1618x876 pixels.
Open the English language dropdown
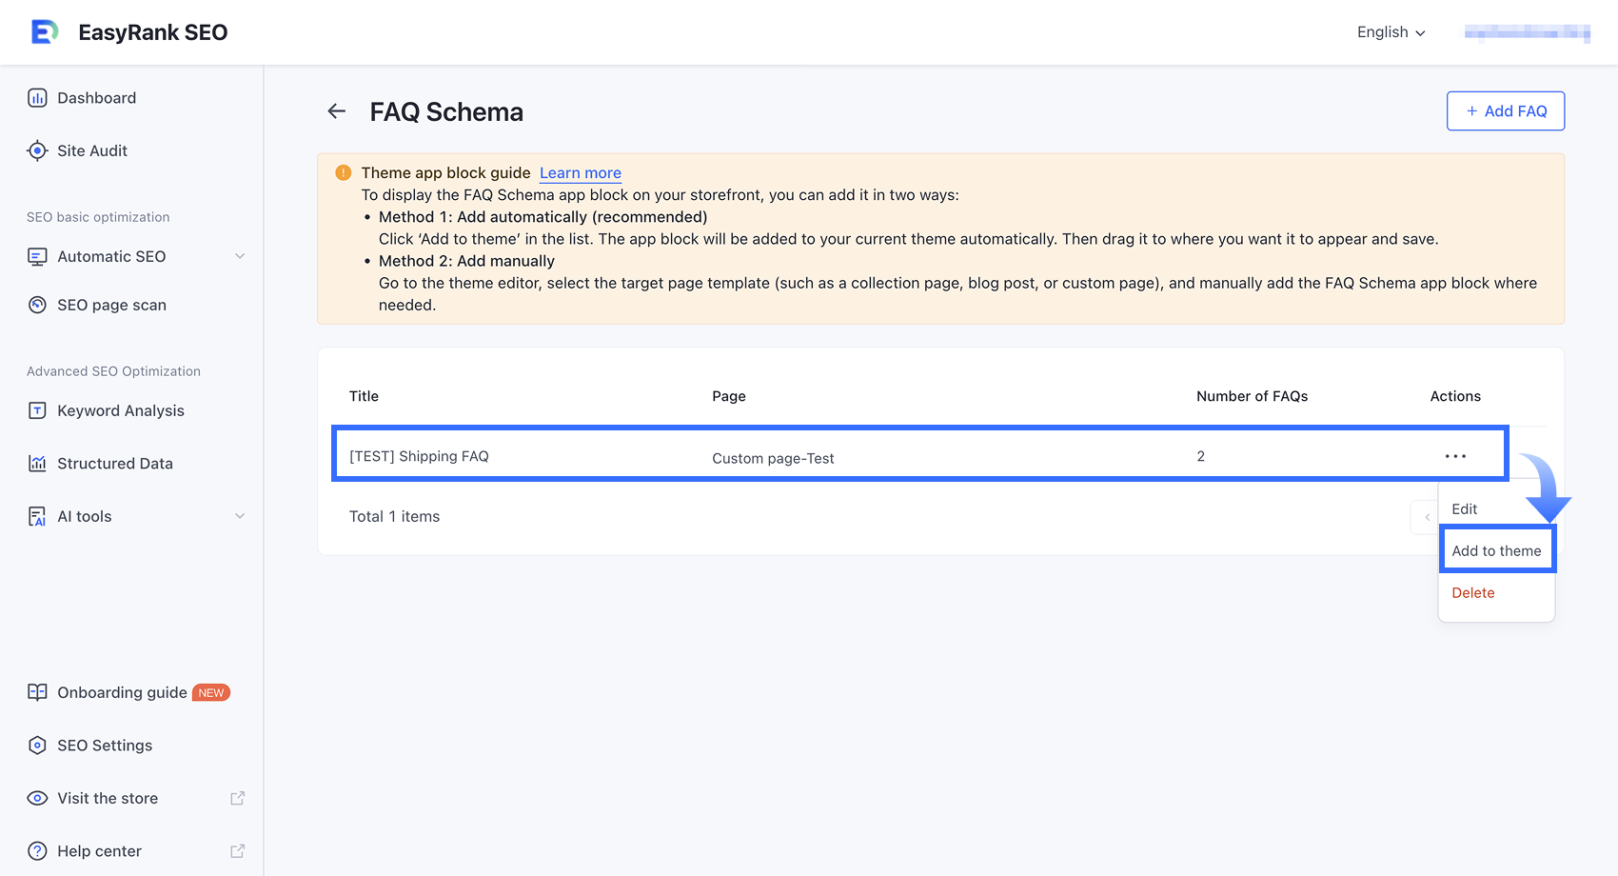(x=1391, y=32)
